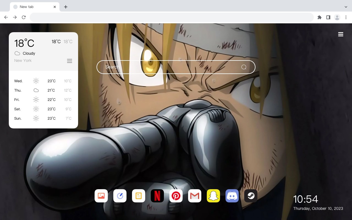The height and width of the screenshot is (220, 352).
Task: Click Saturday's low of 9°C
Action: point(68,109)
